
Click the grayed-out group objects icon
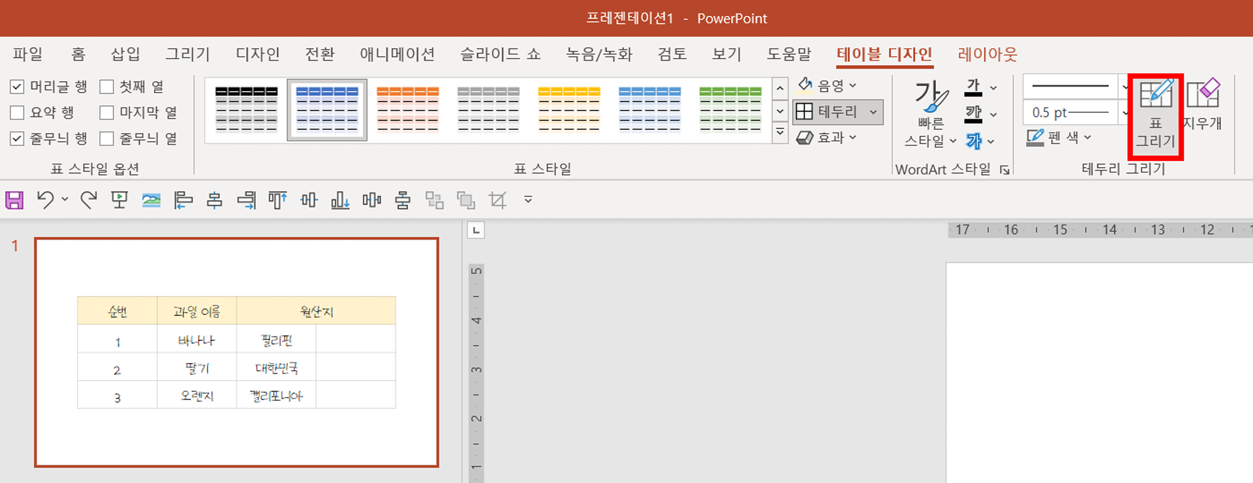[x=434, y=200]
